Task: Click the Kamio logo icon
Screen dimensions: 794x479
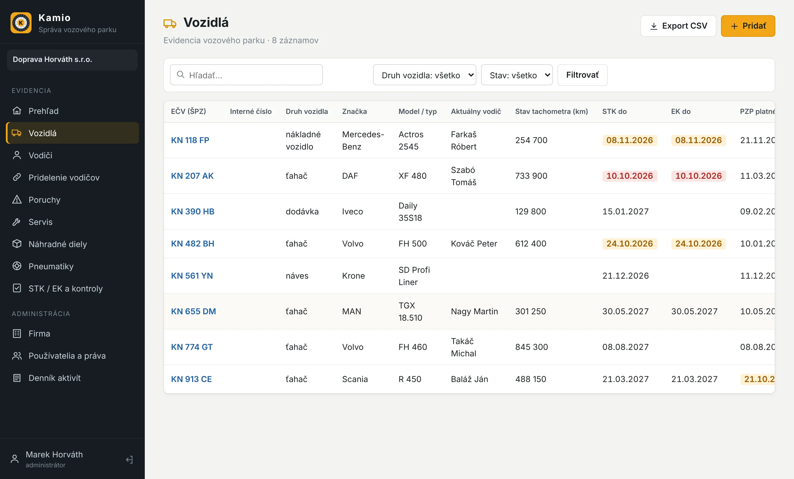Action: click(21, 23)
